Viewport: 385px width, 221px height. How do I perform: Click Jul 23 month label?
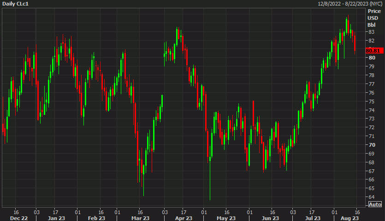[x=313, y=218]
